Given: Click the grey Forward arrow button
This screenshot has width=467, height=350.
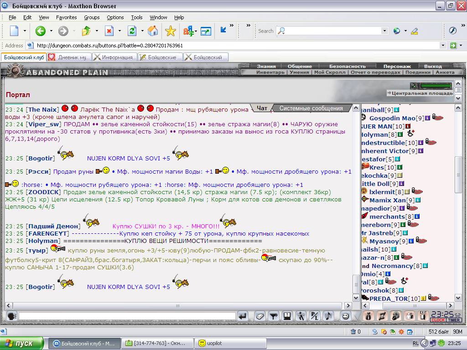Looking at the screenshot, I should click(x=63, y=31).
